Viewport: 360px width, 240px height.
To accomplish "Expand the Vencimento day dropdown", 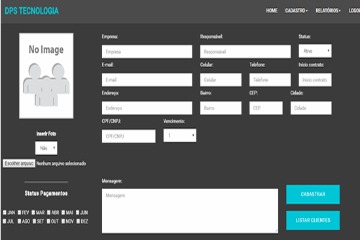I will 180,136.
